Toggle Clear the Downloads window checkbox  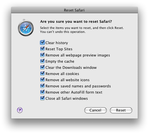pyautogui.click(x=42, y=67)
